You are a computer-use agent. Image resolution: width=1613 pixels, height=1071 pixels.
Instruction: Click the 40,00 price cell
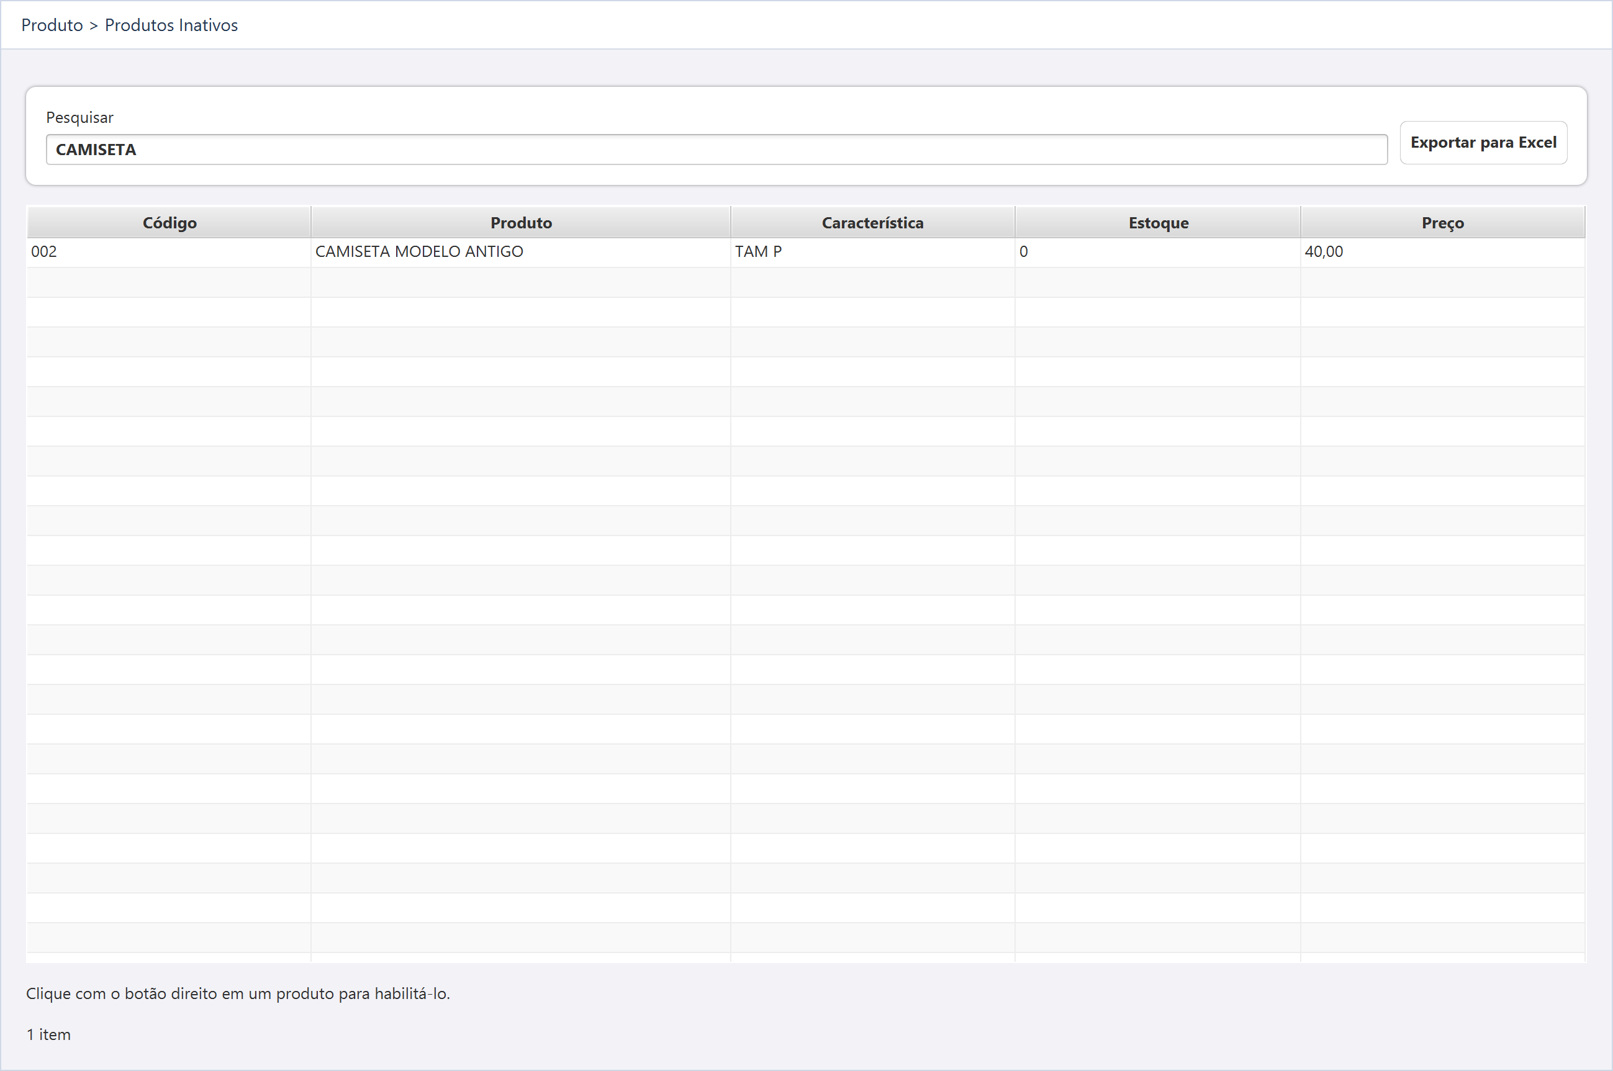[x=1443, y=252]
